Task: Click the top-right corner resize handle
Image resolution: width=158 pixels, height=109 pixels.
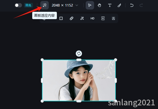Action: (x=116, y=60)
